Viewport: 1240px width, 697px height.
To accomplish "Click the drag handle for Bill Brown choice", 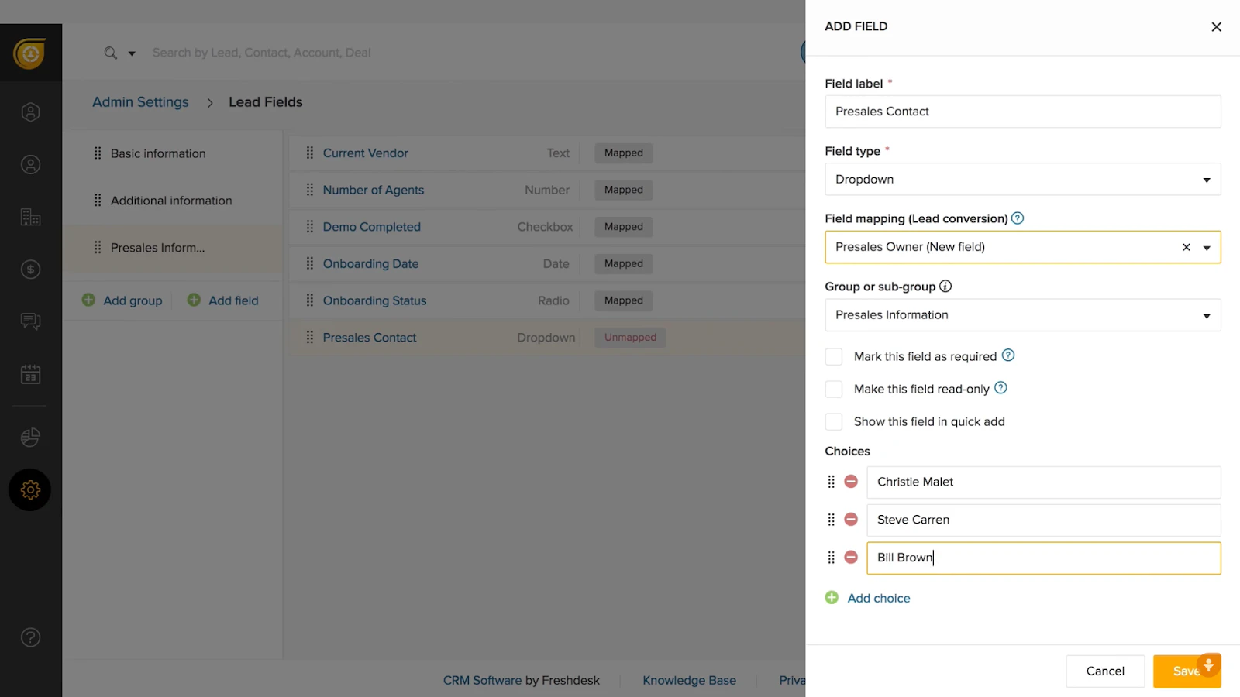I will pyautogui.click(x=832, y=558).
